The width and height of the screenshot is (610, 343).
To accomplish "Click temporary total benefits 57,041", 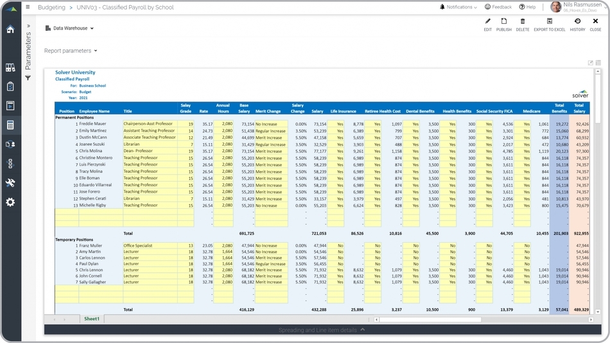I will coord(562,310).
